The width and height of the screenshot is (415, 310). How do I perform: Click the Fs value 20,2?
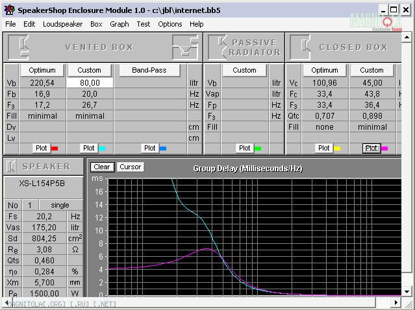tap(44, 217)
